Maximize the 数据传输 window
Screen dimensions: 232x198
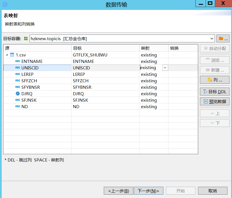(210, 3)
